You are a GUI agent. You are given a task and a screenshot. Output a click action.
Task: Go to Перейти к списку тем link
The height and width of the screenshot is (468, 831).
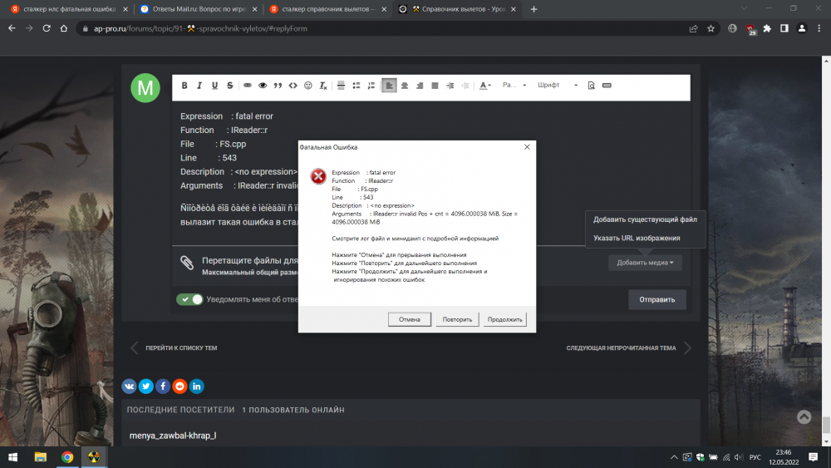pos(181,348)
